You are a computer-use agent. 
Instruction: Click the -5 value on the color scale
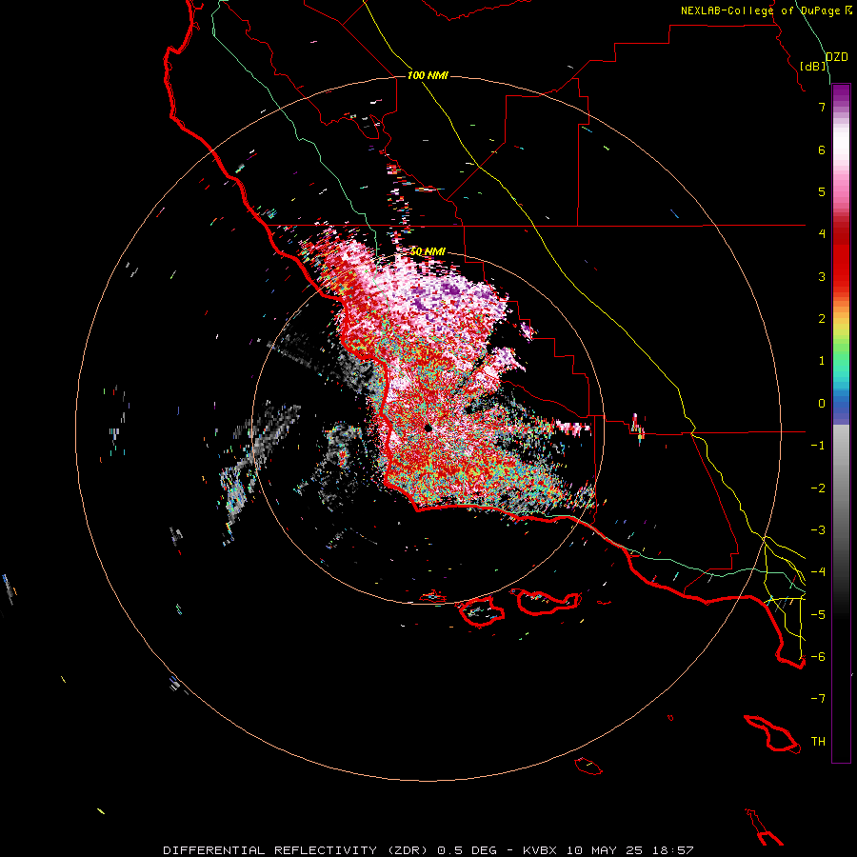click(818, 615)
